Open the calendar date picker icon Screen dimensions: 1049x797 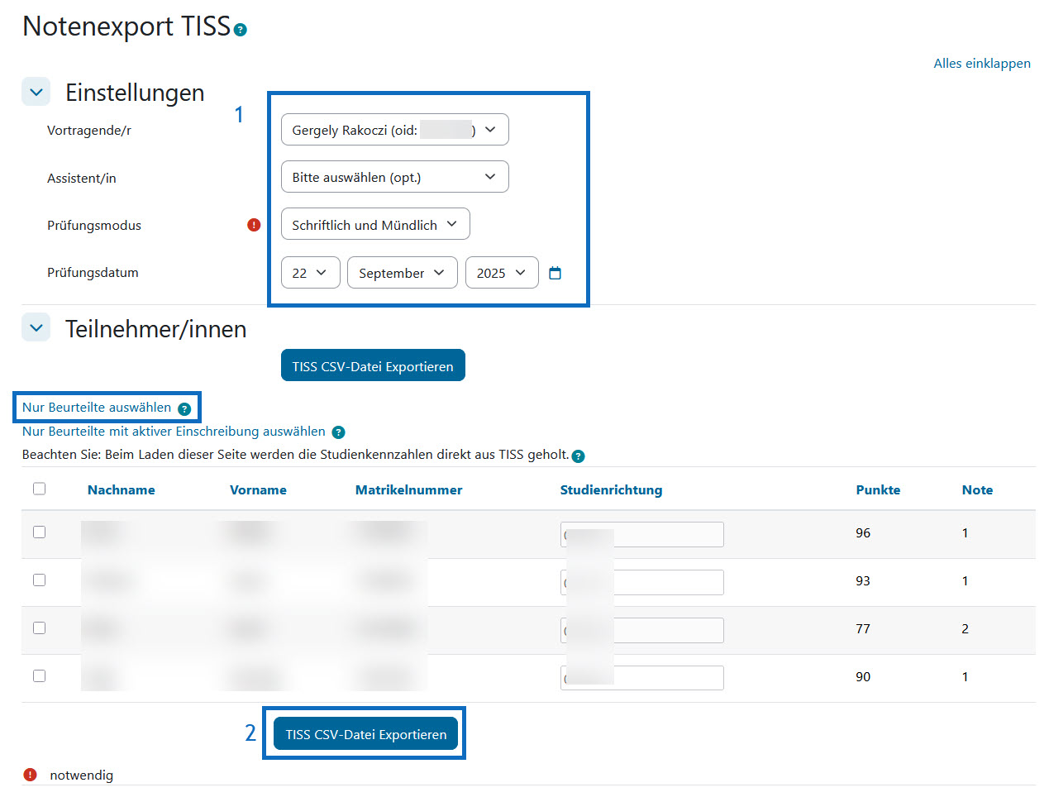(x=555, y=273)
